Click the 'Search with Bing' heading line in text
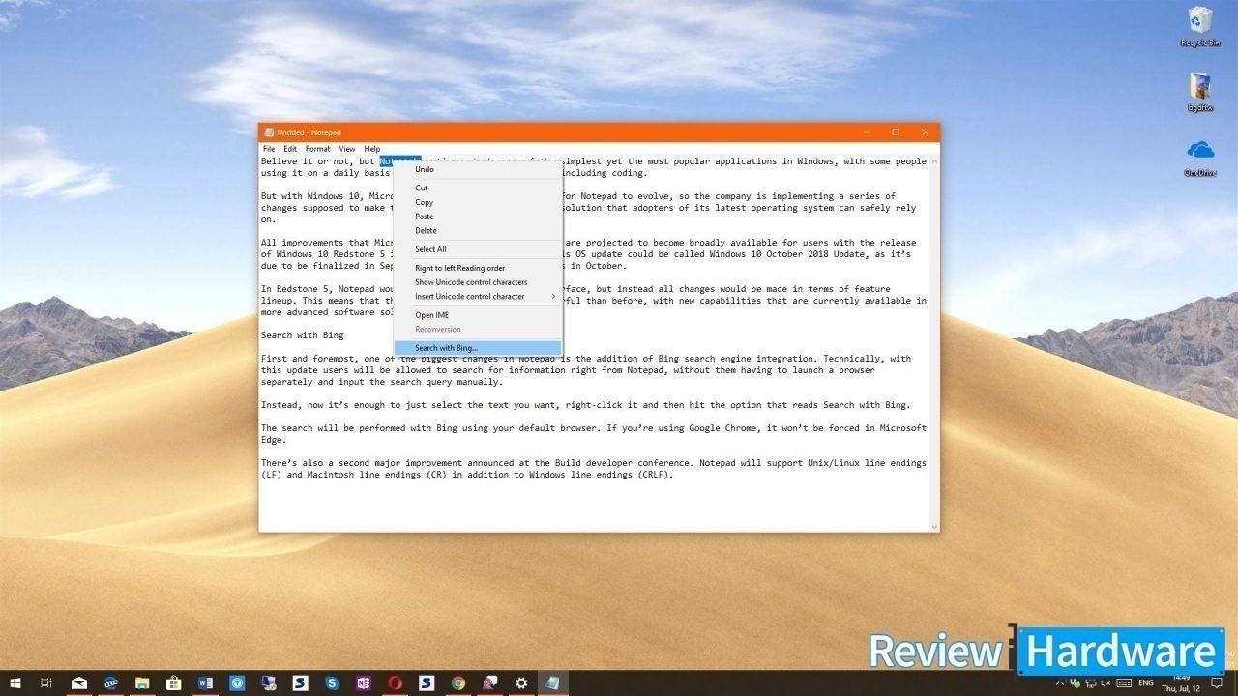This screenshot has height=696, width=1238. (302, 335)
